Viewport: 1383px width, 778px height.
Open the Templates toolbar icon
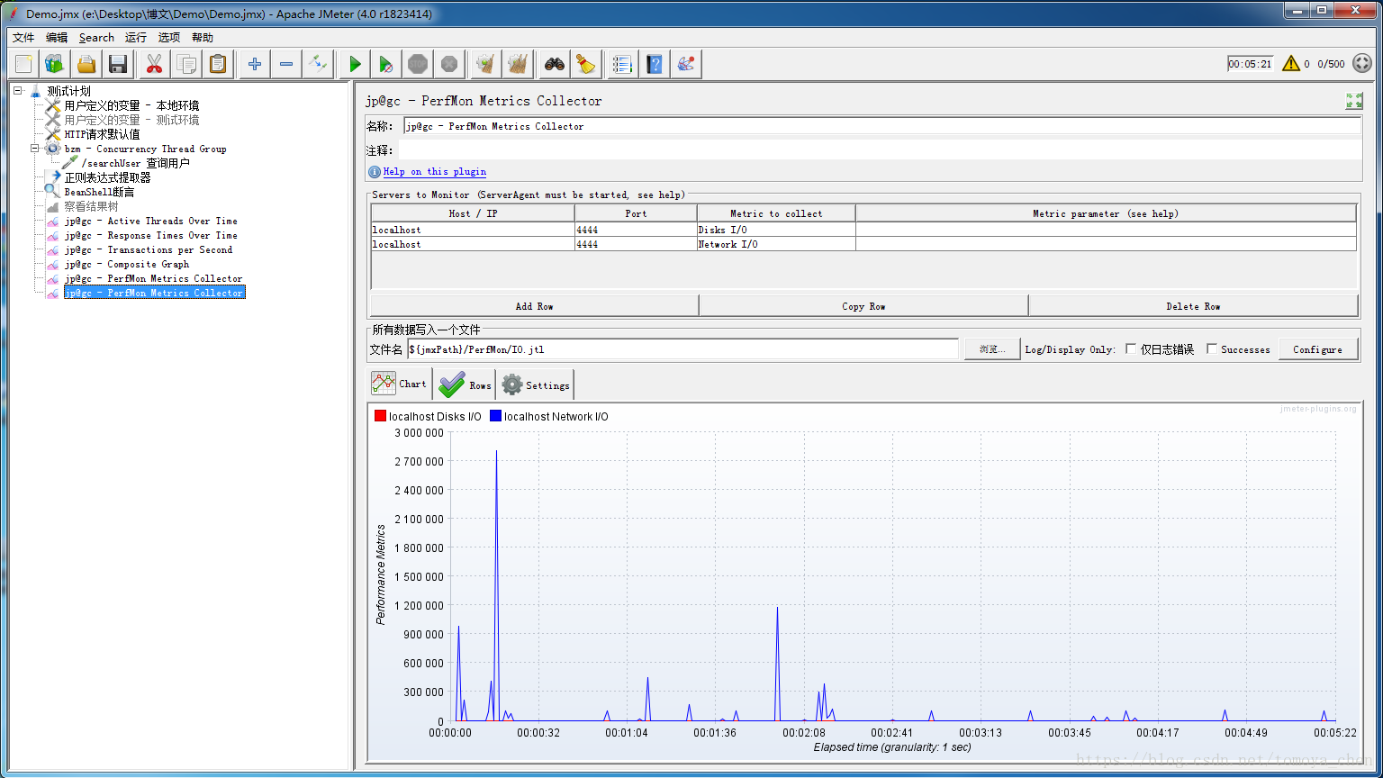pos(55,64)
